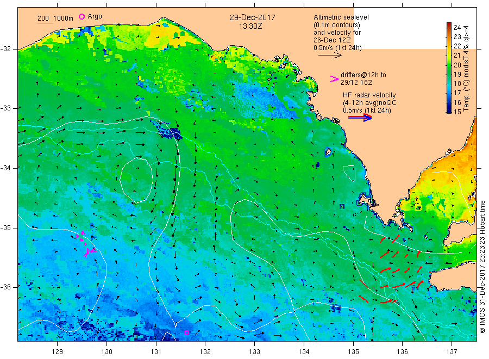Viewport: 489px width, 359px height.
Task: Click the magenta drifters legend arrowhead
Action: point(334,79)
